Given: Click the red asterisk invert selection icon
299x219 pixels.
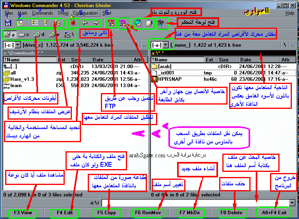Looking at the screenshot, I should point(73,23).
